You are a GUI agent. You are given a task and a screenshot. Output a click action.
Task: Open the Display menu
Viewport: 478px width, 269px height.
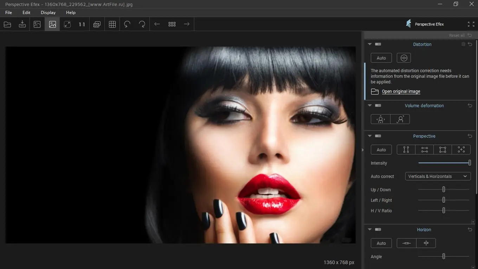(x=48, y=12)
